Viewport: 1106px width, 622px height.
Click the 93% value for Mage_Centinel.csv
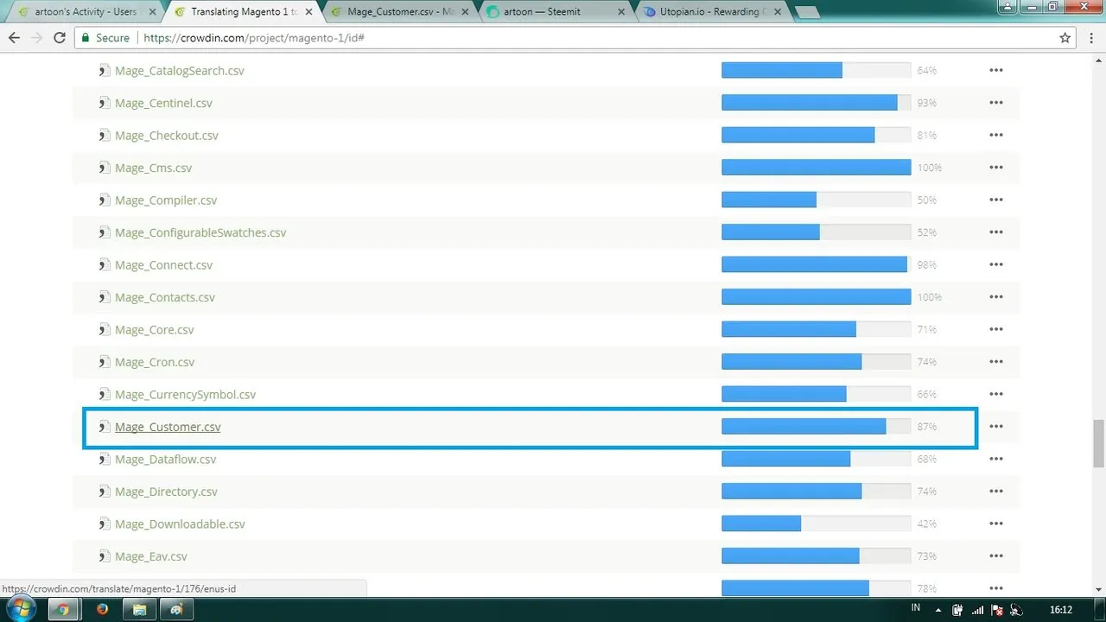pos(927,103)
